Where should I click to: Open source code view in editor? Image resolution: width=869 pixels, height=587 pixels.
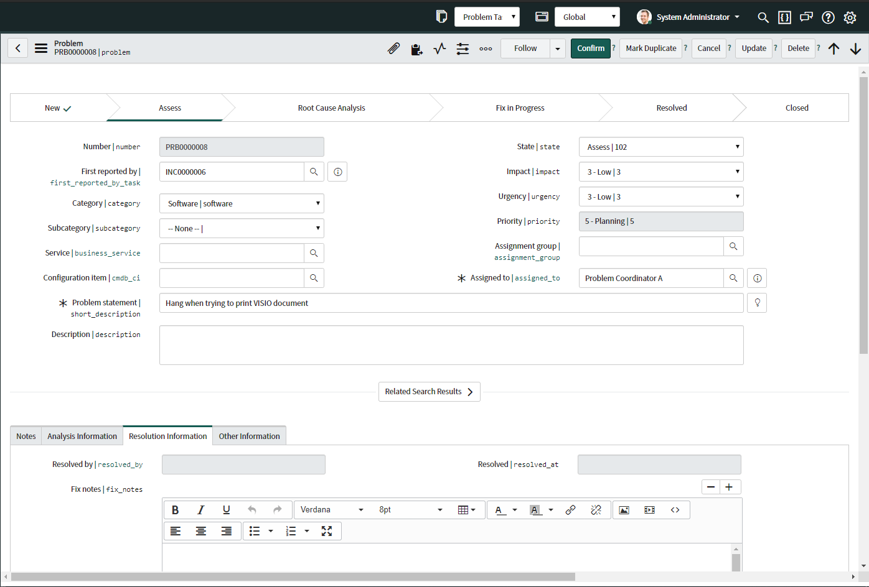[x=675, y=510]
